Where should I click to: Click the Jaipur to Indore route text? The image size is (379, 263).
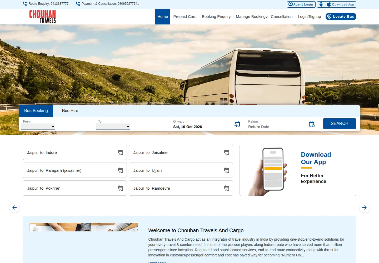42,153
